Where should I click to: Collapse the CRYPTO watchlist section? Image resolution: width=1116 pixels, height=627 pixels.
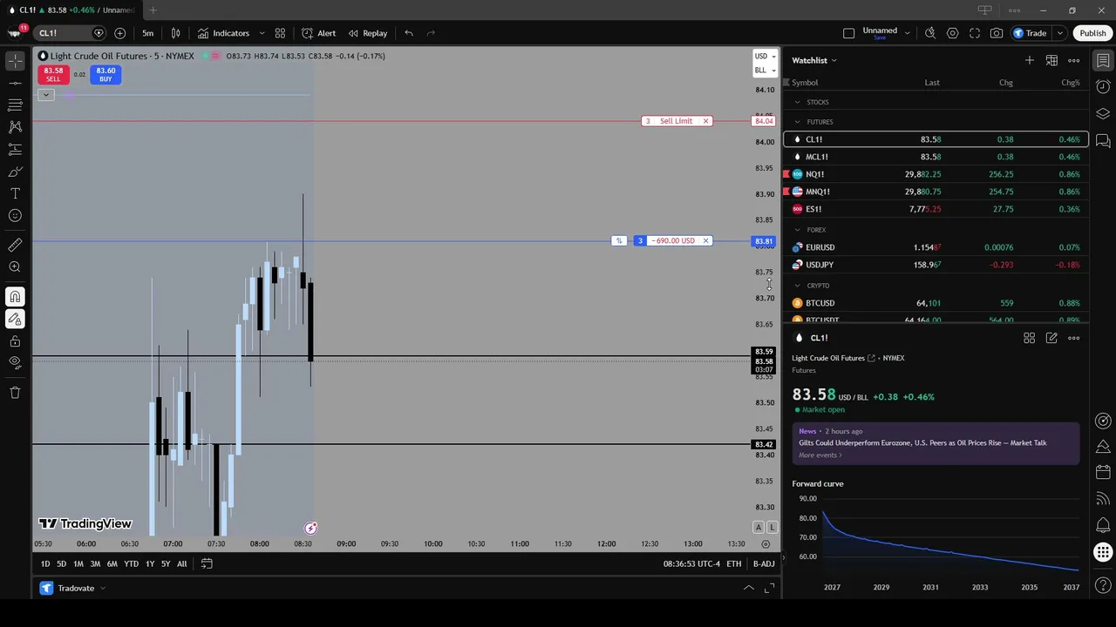pos(797,286)
